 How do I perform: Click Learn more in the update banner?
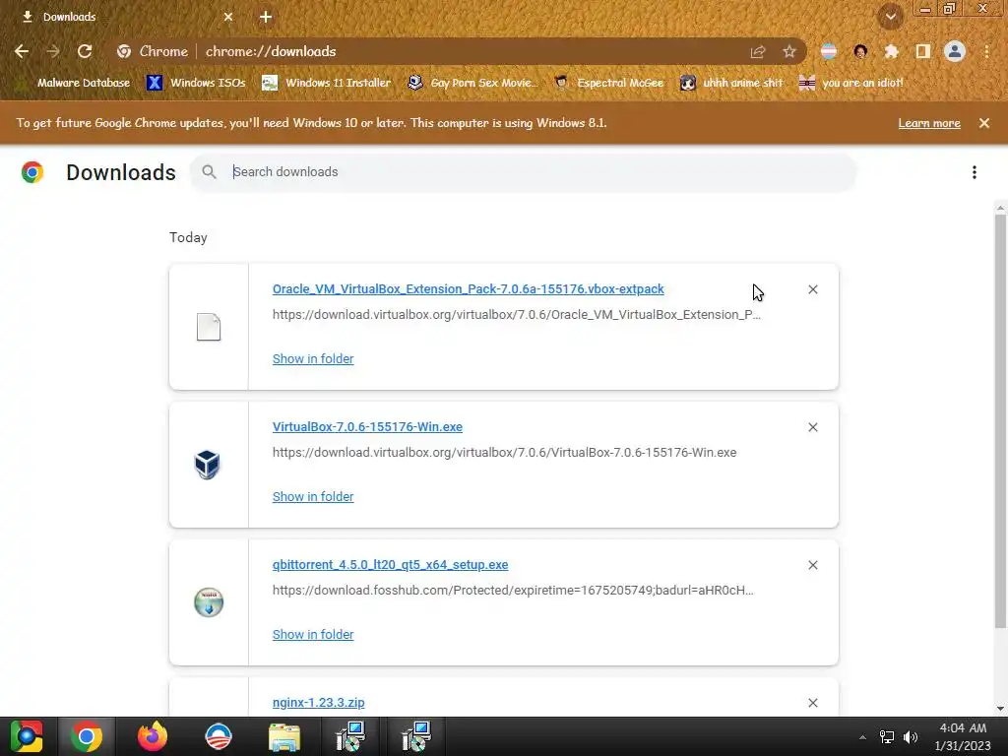pos(929,123)
